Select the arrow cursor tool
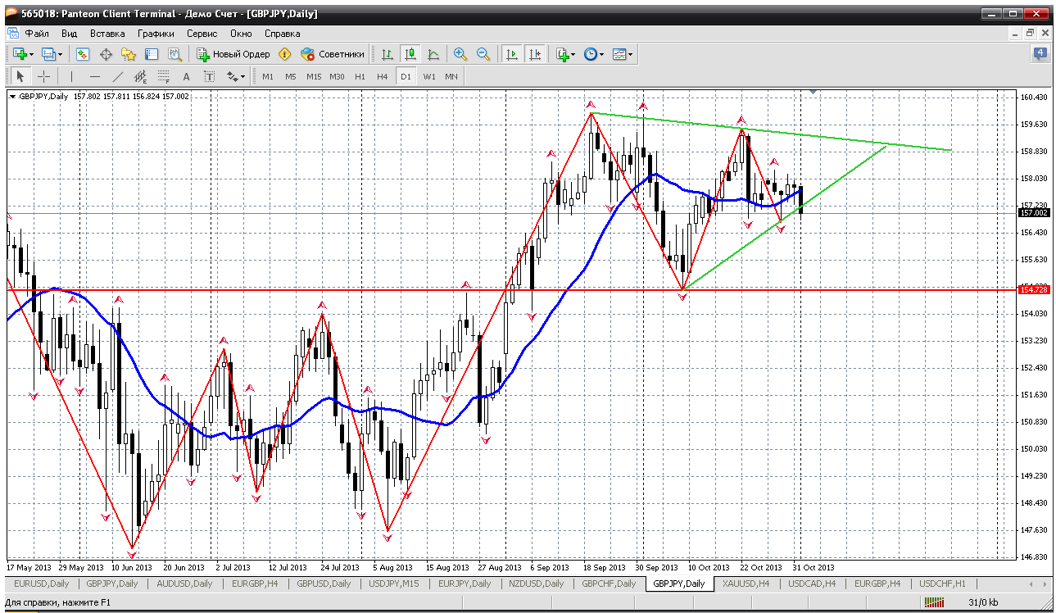Image resolution: width=1056 pixels, height=613 pixels. coord(20,76)
